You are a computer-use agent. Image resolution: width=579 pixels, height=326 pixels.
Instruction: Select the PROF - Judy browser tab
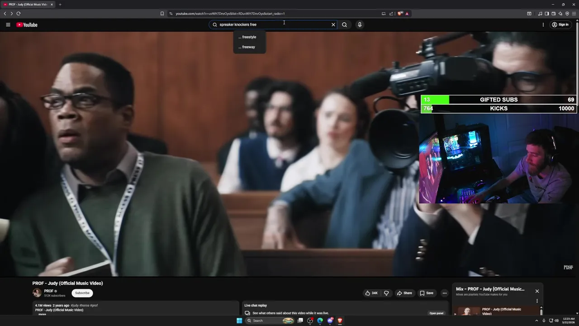tap(28, 5)
